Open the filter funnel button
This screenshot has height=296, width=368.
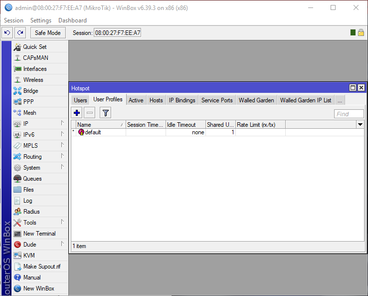click(x=105, y=113)
